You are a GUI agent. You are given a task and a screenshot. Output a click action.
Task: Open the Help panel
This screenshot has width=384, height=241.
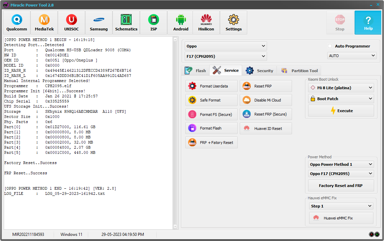(368, 23)
